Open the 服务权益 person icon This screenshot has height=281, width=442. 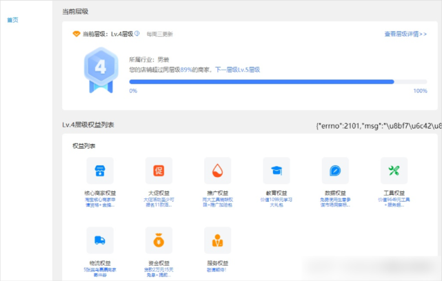[218, 240]
